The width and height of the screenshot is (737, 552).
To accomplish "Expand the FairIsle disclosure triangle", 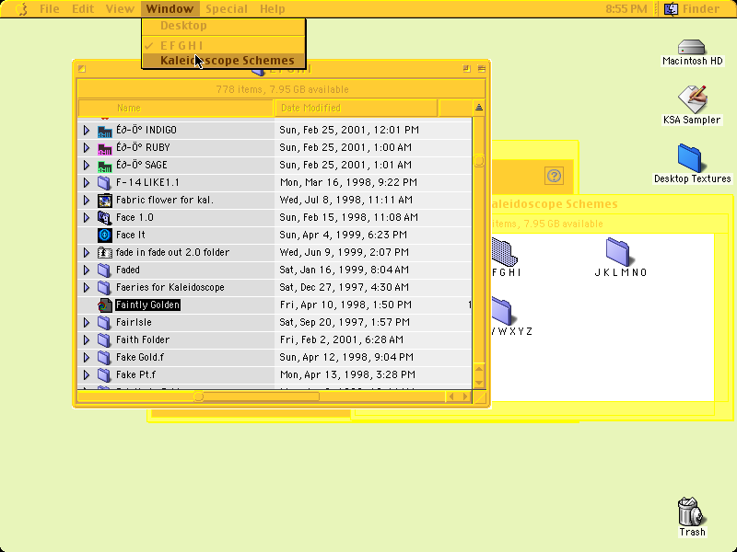I will click(87, 323).
